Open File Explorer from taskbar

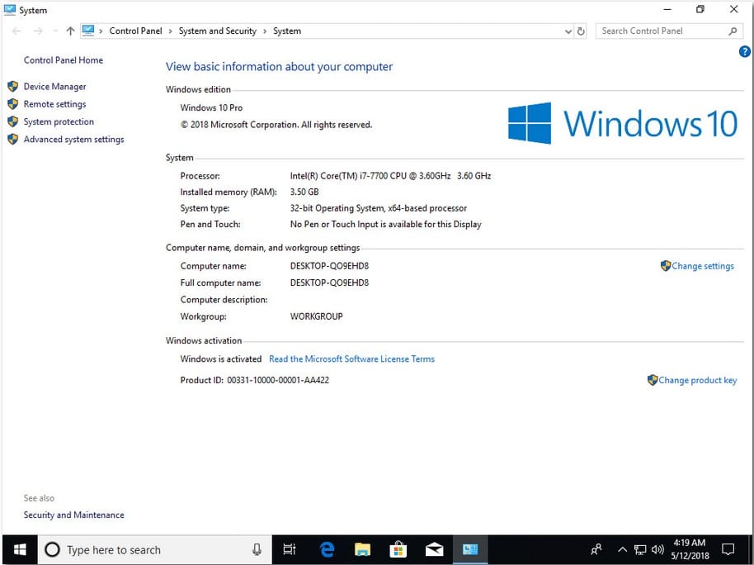[363, 549]
